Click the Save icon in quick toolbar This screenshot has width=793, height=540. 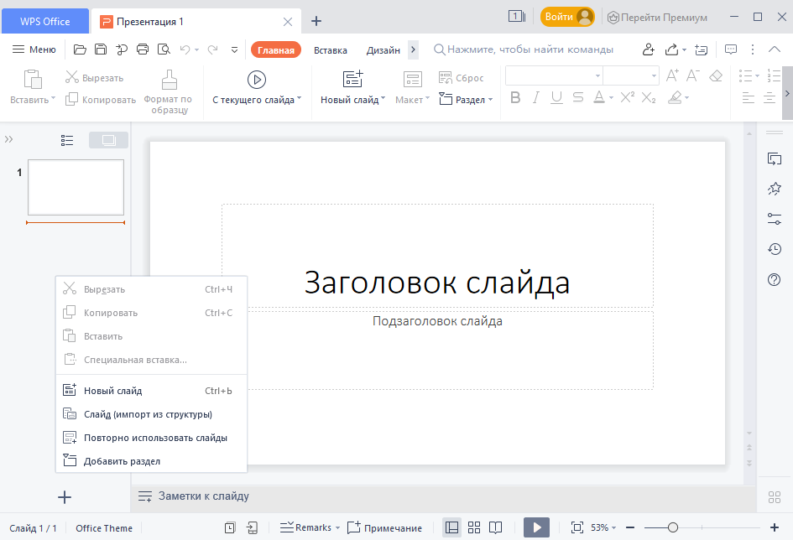(101, 49)
